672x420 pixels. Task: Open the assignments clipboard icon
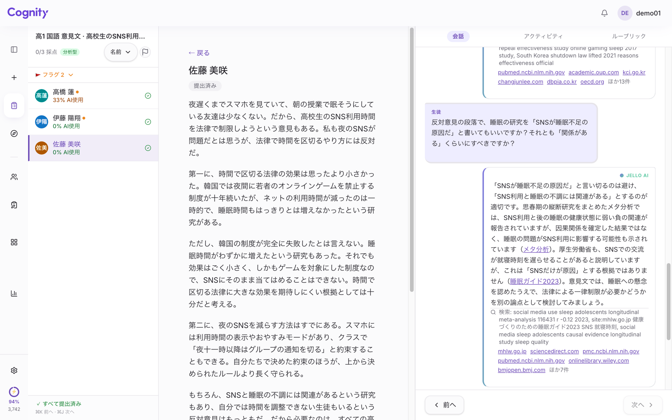pyautogui.click(x=14, y=105)
